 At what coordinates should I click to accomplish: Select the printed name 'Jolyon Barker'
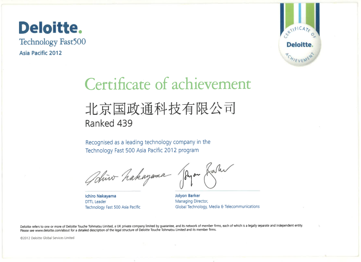(x=187, y=196)
